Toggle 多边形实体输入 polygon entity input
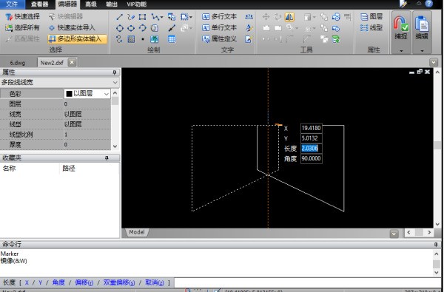This screenshot has width=444, height=292. tap(77, 38)
